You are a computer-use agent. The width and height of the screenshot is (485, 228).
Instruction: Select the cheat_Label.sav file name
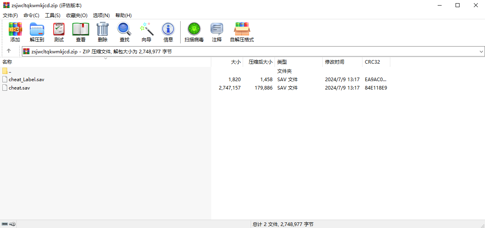(x=27, y=80)
